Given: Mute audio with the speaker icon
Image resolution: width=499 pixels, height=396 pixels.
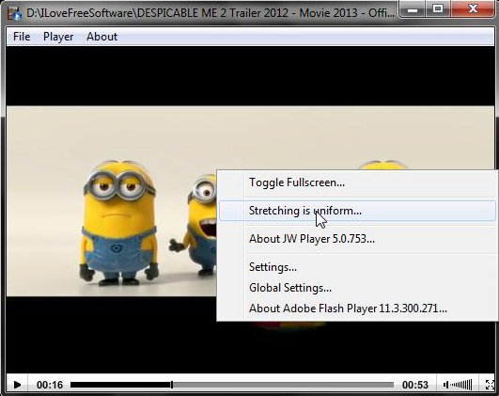Looking at the screenshot, I should pos(445,385).
